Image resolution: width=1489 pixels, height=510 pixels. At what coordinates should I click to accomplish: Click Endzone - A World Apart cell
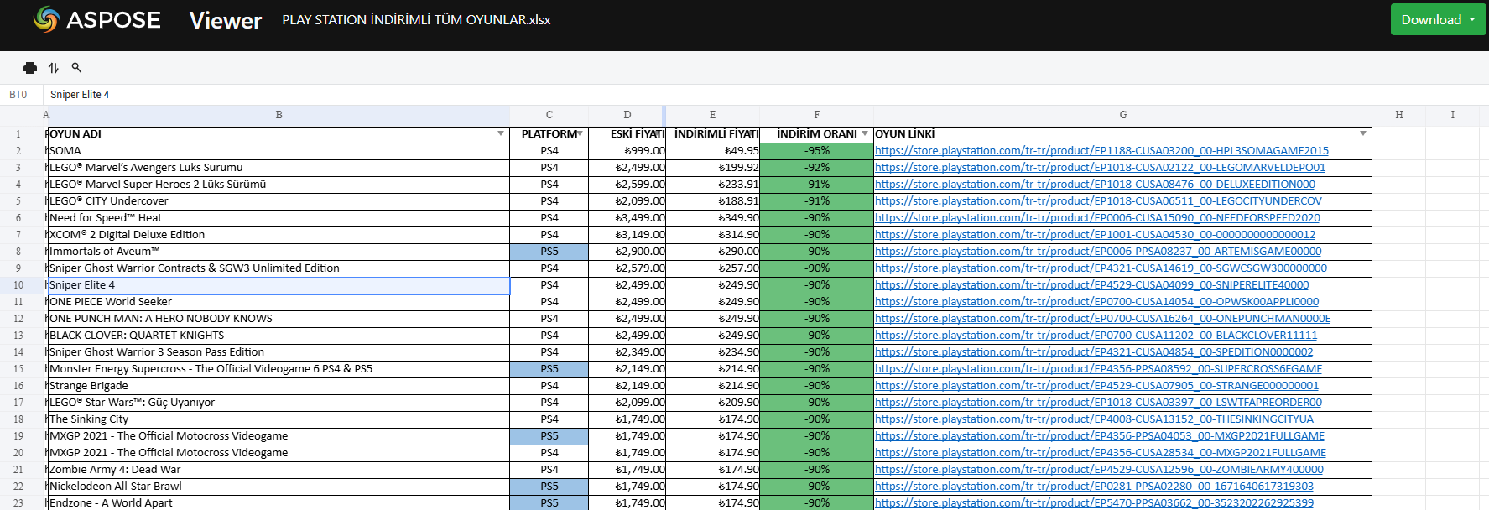(x=279, y=503)
